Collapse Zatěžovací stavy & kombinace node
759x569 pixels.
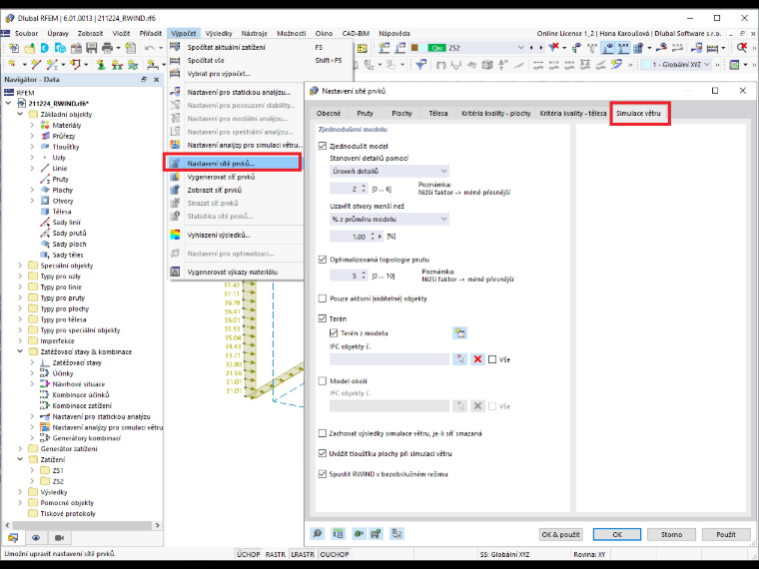[x=20, y=351]
